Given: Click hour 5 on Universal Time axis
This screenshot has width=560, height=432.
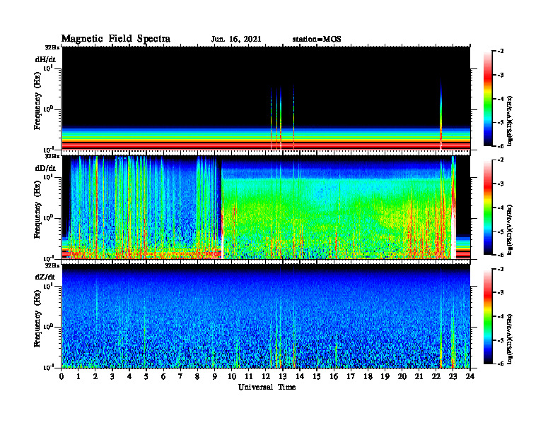Looking at the screenshot, I should [146, 377].
